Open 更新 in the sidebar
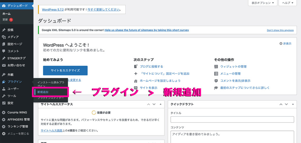 coord(5,20)
